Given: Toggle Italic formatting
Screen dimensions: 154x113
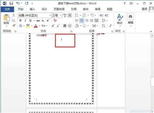Looking at the screenshot, I should 25,21.
